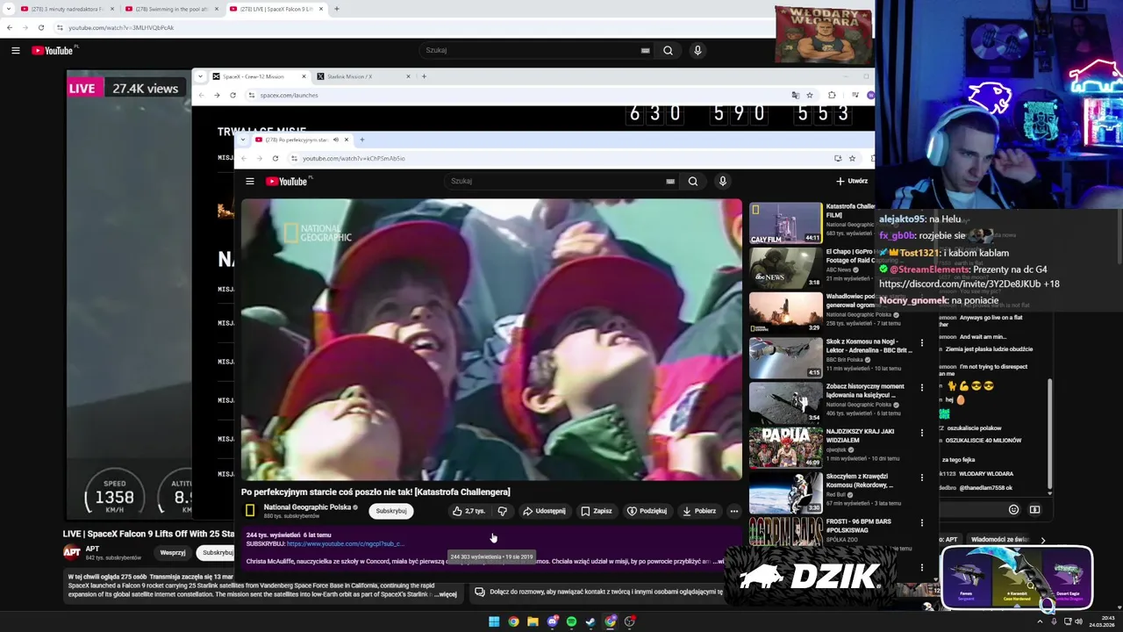Open Wahadłowiec 3:29 video thumbnail
This screenshot has height=632, width=1123.
point(786,312)
